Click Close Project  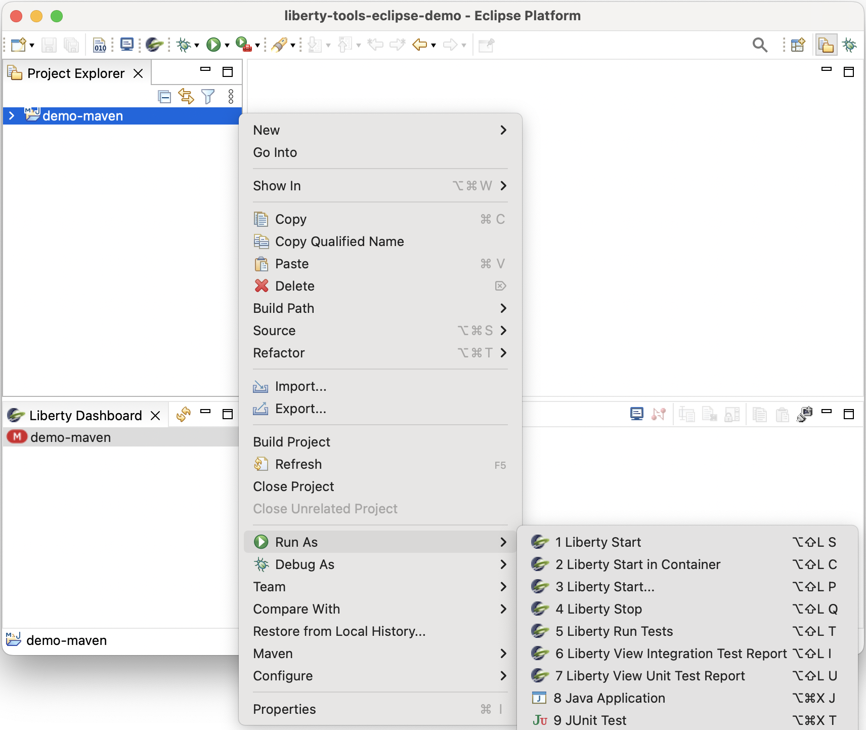pyautogui.click(x=380, y=486)
